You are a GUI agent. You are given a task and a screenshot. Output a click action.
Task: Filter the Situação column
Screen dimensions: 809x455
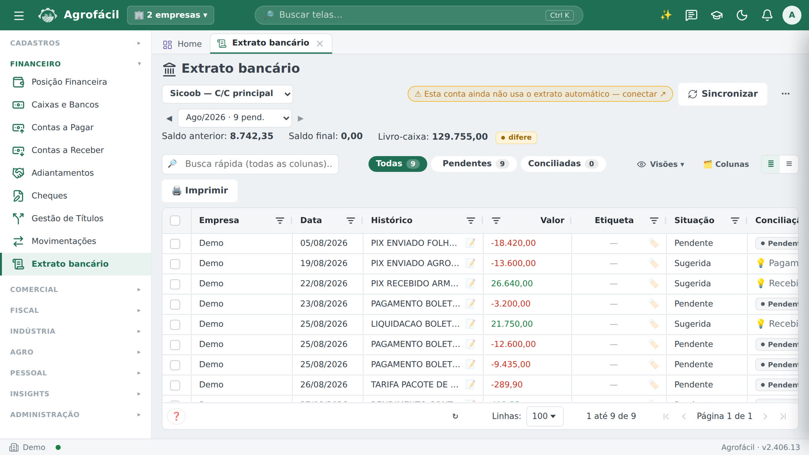pos(735,220)
